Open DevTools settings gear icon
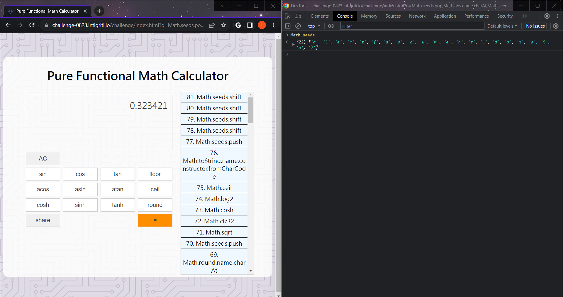 [x=547, y=16]
